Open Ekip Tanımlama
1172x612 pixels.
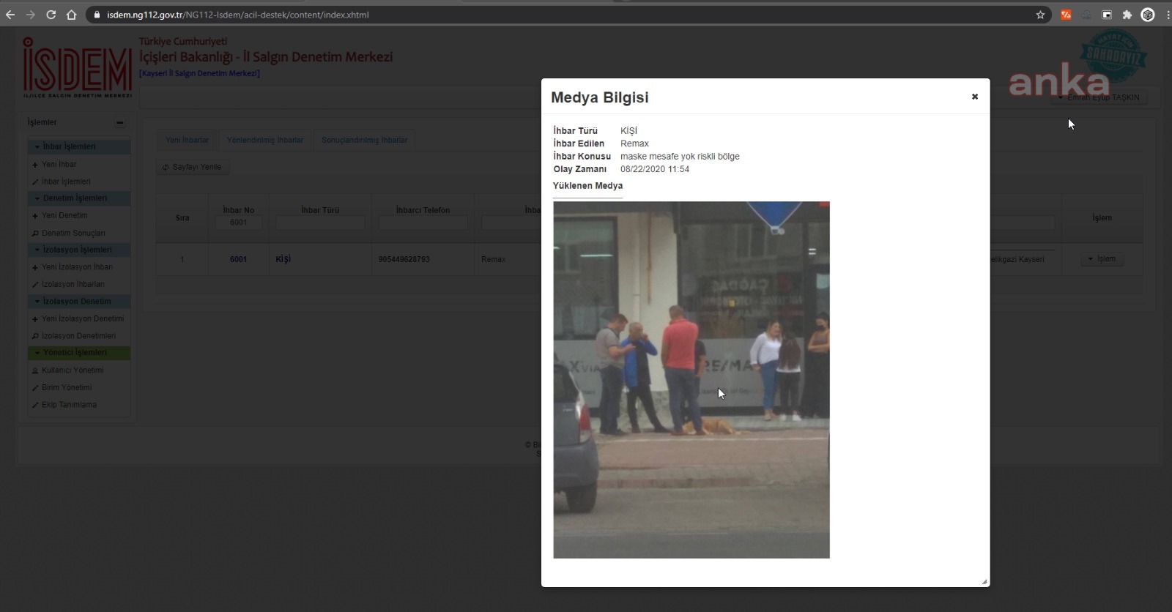tap(69, 405)
